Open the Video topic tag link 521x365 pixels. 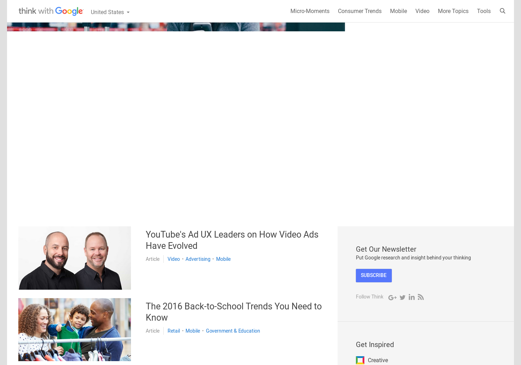(x=174, y=259)
